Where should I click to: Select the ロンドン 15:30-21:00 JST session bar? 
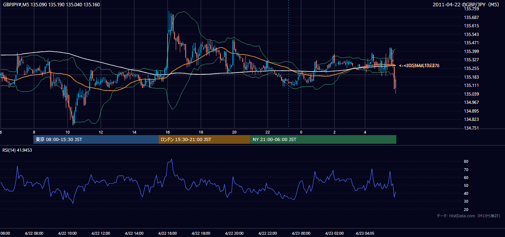point(204,139)
